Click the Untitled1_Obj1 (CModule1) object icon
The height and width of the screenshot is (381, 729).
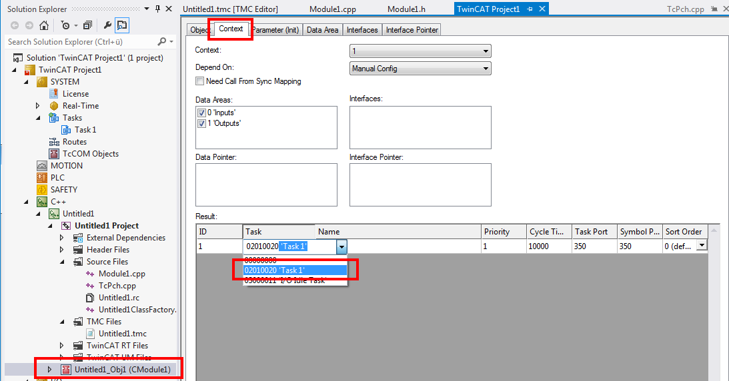(66, 370)
